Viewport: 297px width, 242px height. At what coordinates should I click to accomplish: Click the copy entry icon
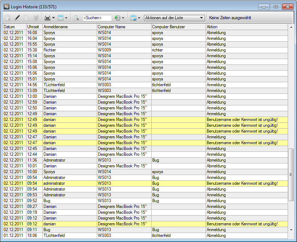(27, 17)
